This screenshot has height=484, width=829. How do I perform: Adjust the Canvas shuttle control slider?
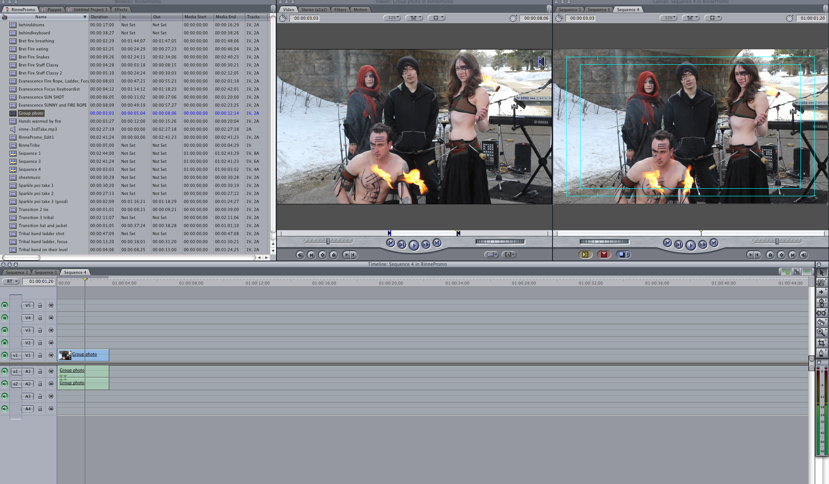777,241
